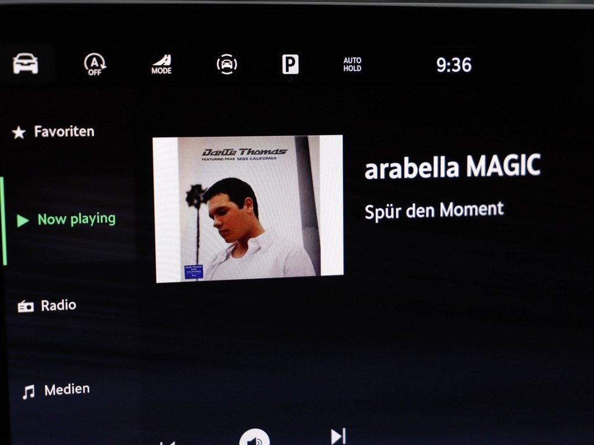The width and height of the screenshot is (594, 445).
Task: Tap the green play triangle icon
Action: pos(23,221)
